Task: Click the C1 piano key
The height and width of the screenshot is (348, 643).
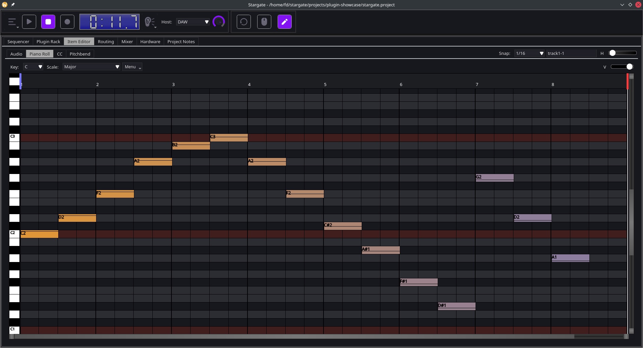Action: pyautogui.click(x=14, y=330)
